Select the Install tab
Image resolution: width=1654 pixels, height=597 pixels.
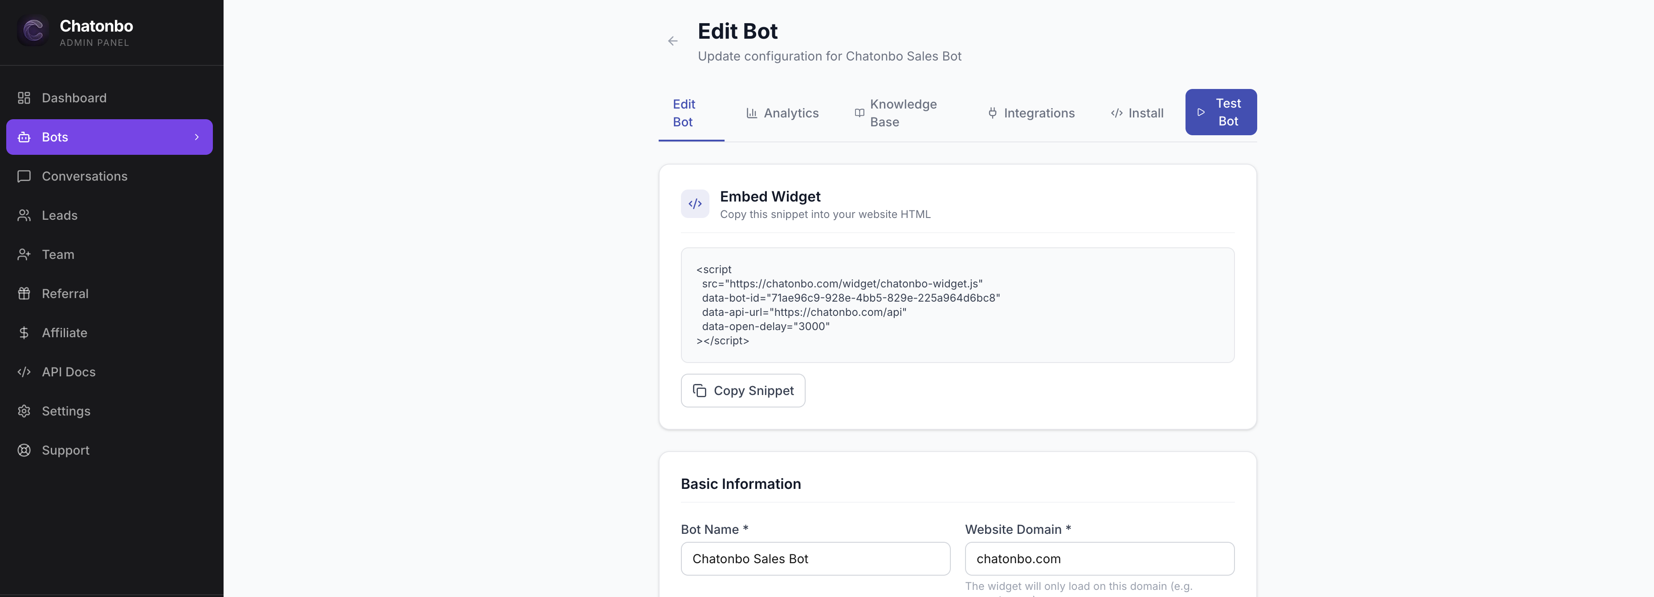click(x=1137, y=113)
